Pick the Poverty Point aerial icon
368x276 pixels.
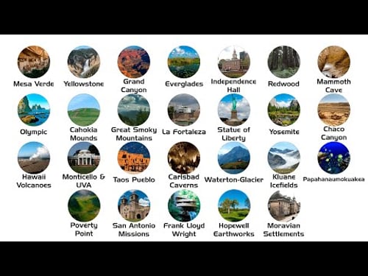[x=84, y=205]
